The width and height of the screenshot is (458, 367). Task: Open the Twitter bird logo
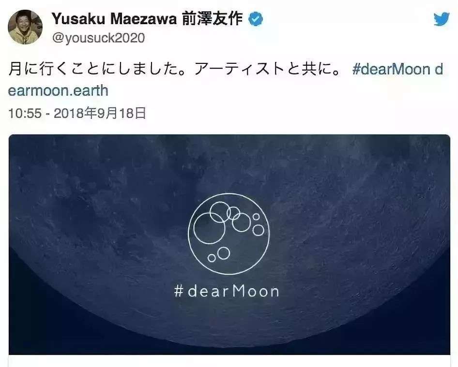pyautogui.click(x=442, y=19)
